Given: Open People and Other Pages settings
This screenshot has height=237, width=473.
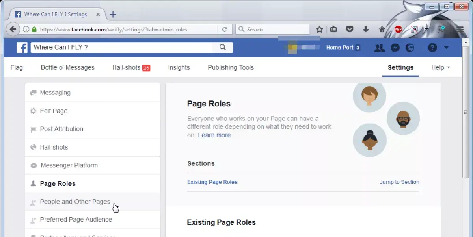Looking at the screenshot, I should point(93,202).
